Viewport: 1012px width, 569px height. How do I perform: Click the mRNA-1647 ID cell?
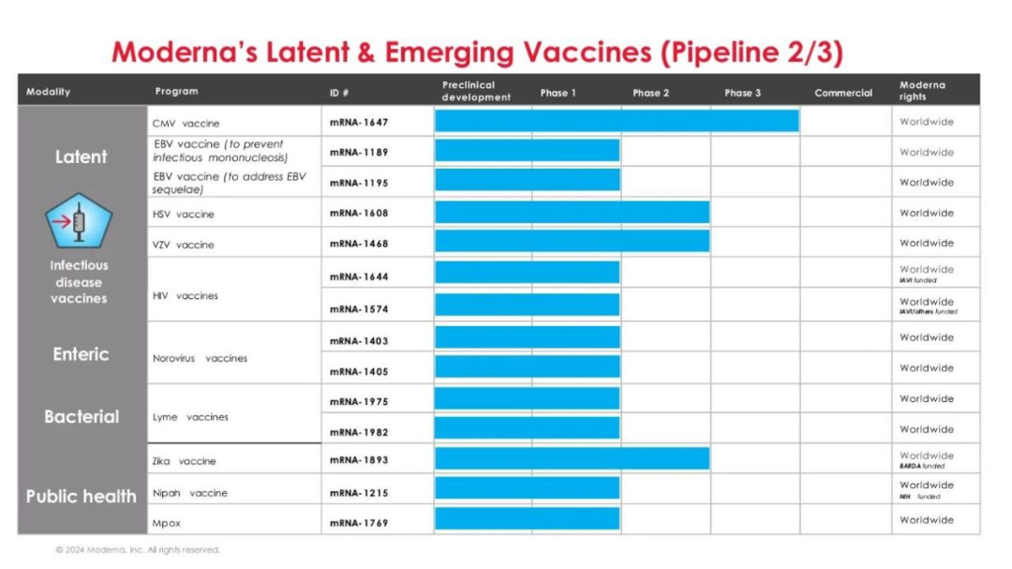pyautogui.click(x=358, y=122)
